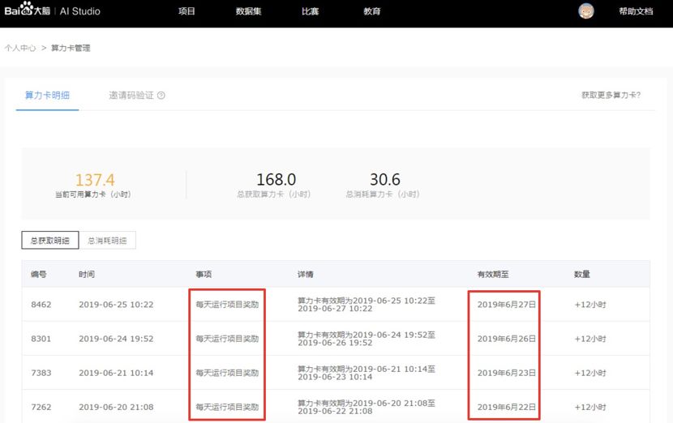
Task: Select the 总消耗明细 button
Action: pos(107,240)
